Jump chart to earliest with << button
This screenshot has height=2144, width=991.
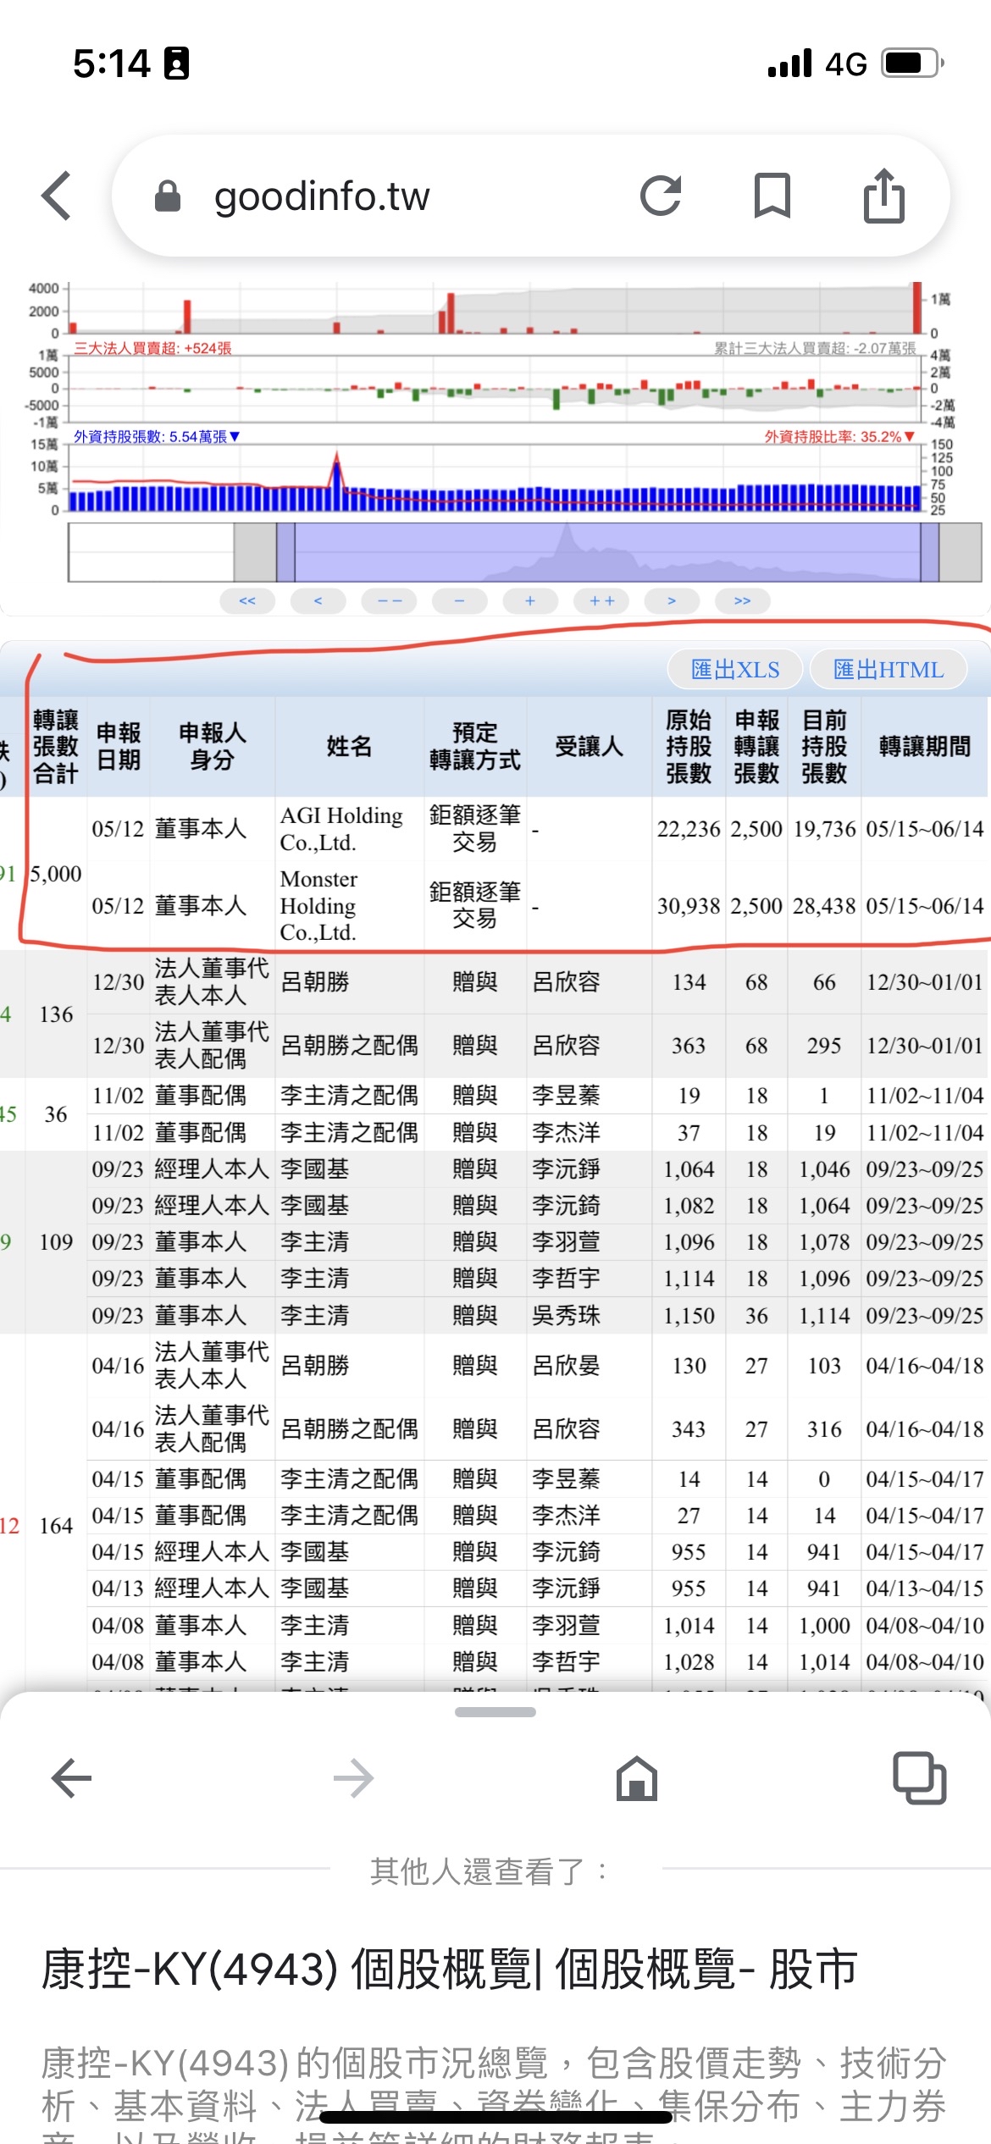click(246, 601)
